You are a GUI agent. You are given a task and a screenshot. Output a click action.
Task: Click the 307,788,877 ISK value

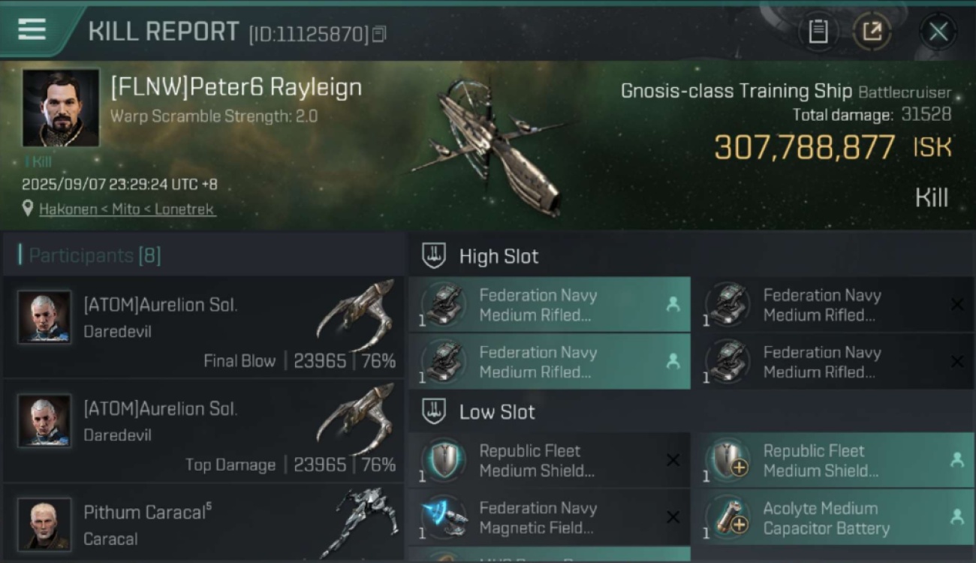click(804, 148)
